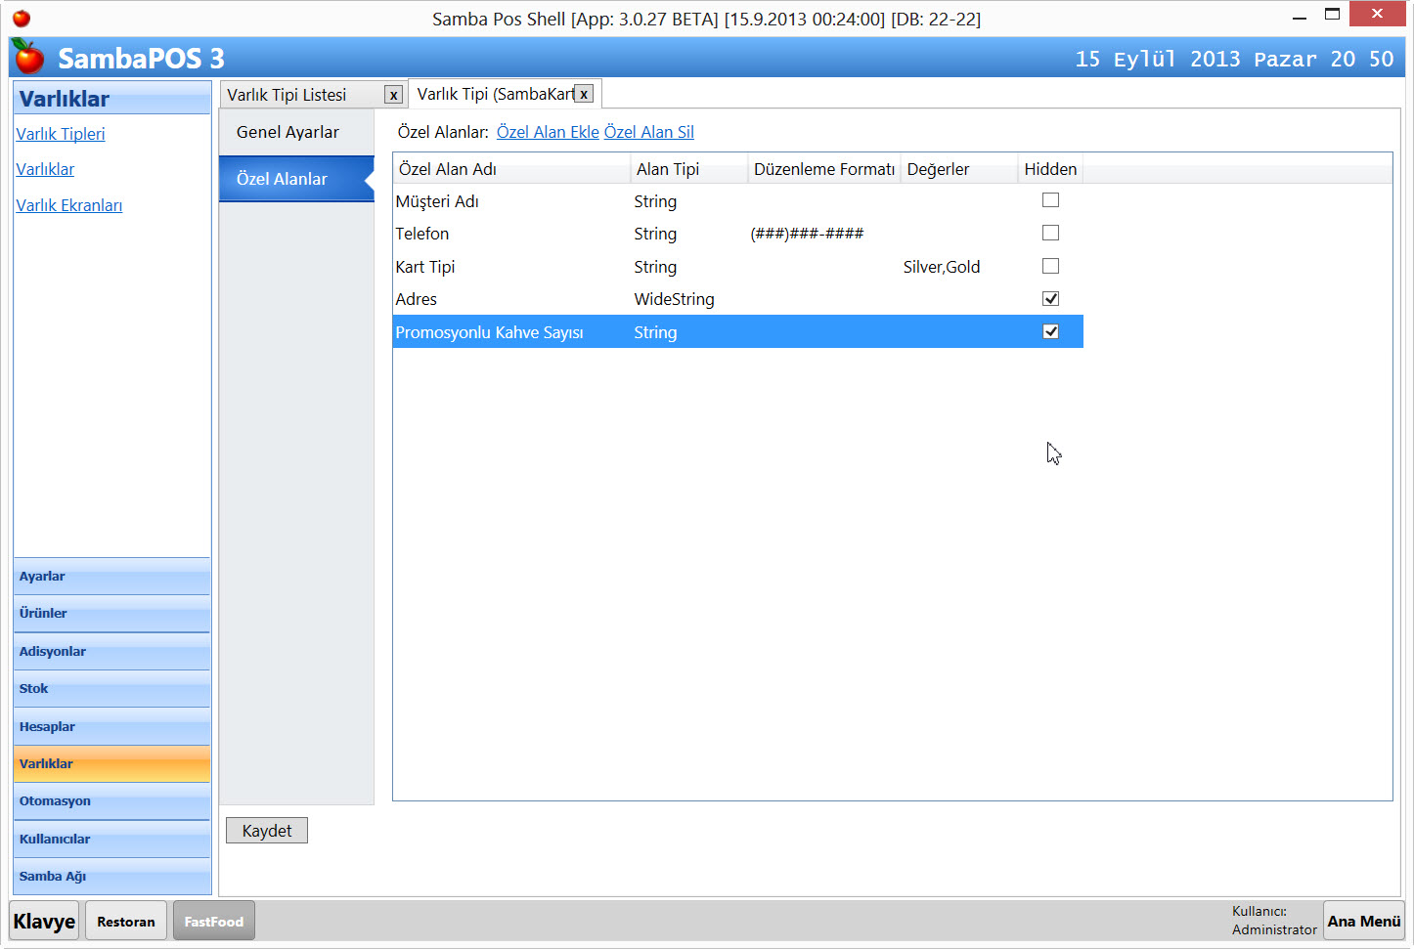The width and height of the screenshot is (1414, 949).
Task: Enable Hidden checkbox for Kart Tipi
Action: click(x=1050, y=266)
